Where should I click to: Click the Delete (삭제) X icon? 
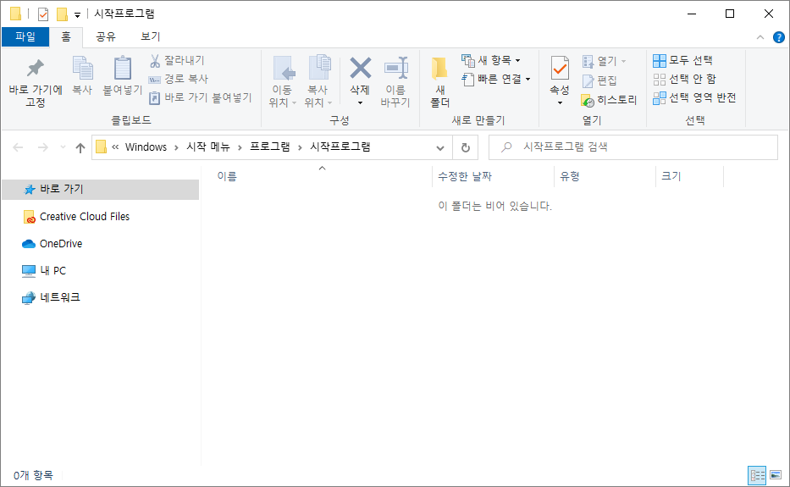tap(360, 68)
